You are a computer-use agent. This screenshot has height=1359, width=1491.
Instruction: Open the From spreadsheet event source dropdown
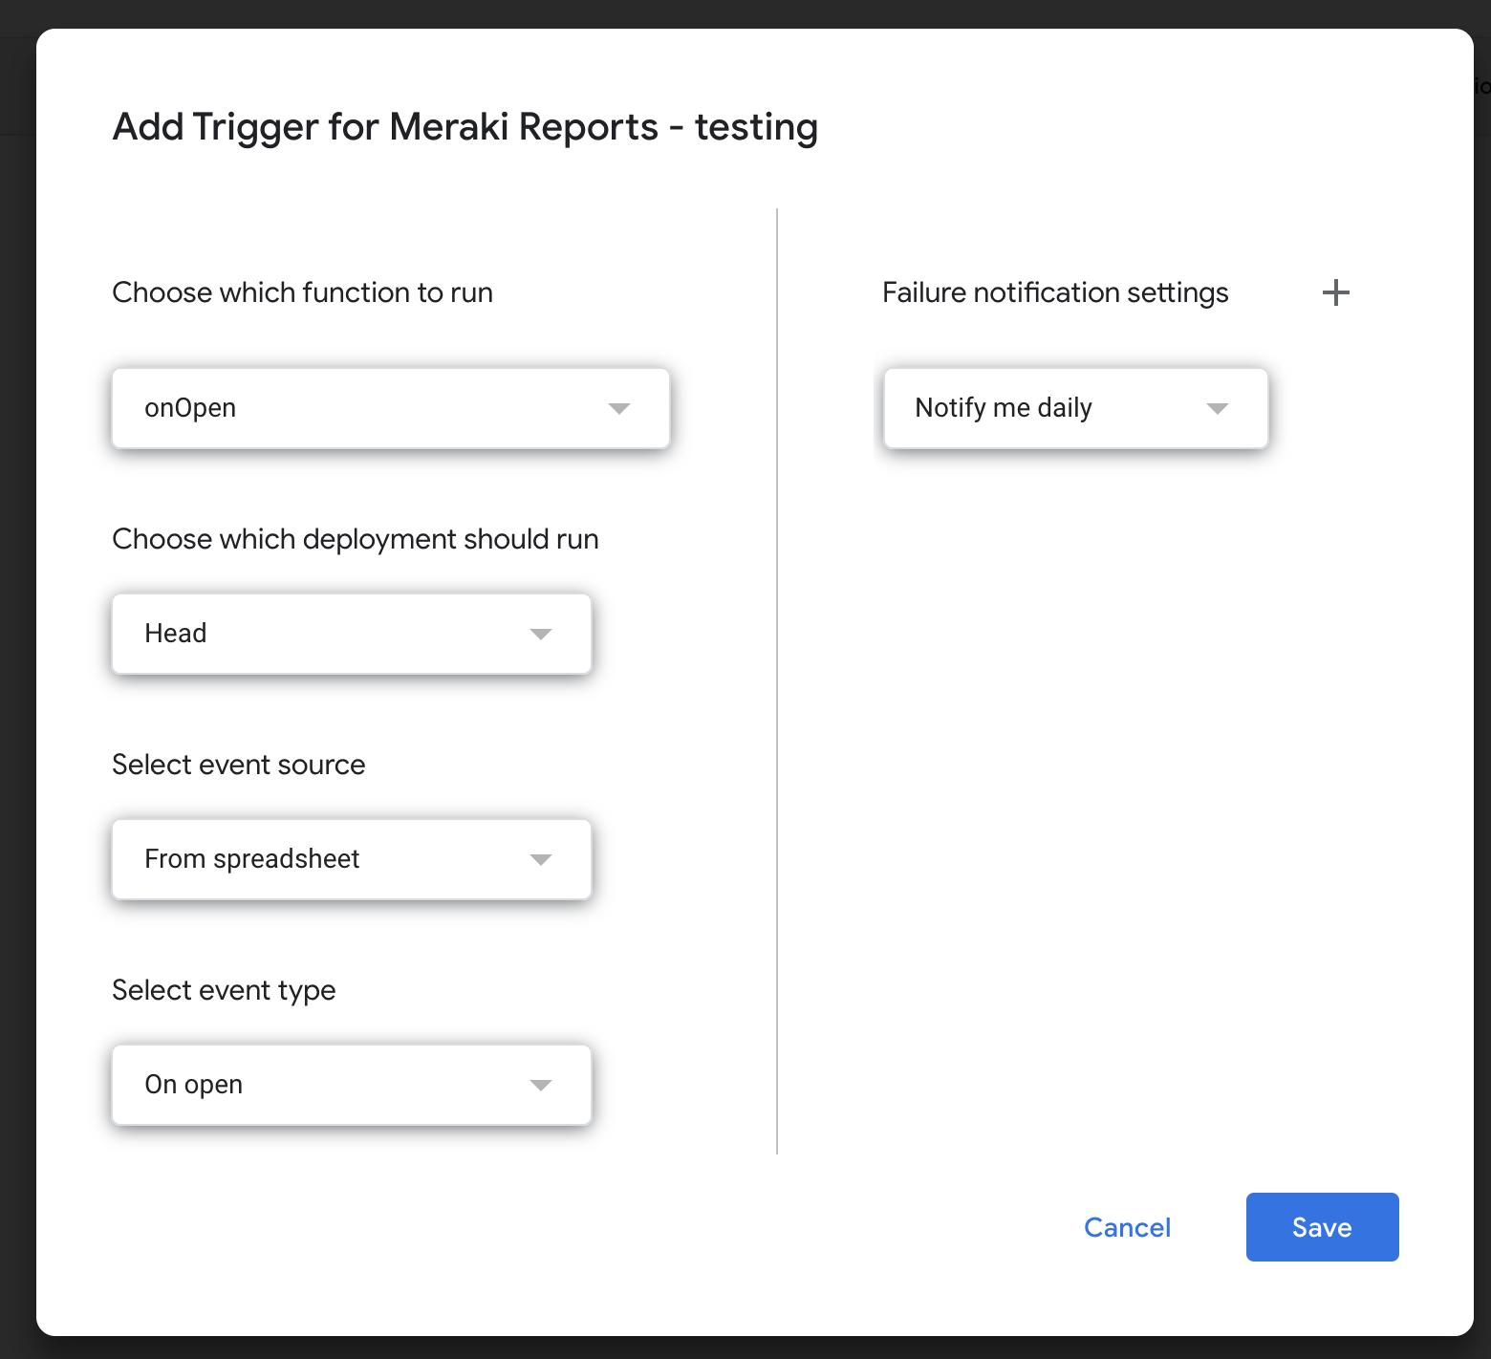tap(351, 859)
